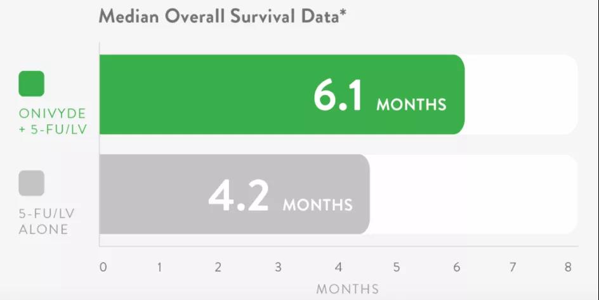The height and width of the screenshot is (300, 599).
Task: Click the white remainder of the top bar
Action: [522, 95]
